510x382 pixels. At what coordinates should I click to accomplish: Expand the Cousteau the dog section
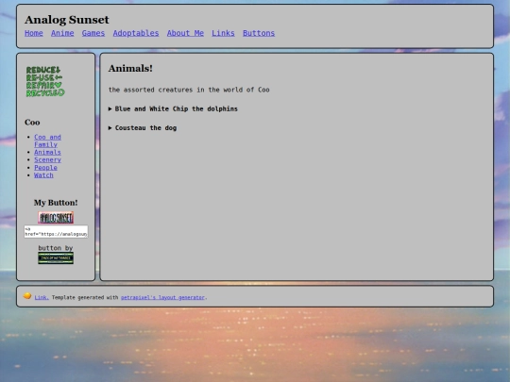coord(143,128)
